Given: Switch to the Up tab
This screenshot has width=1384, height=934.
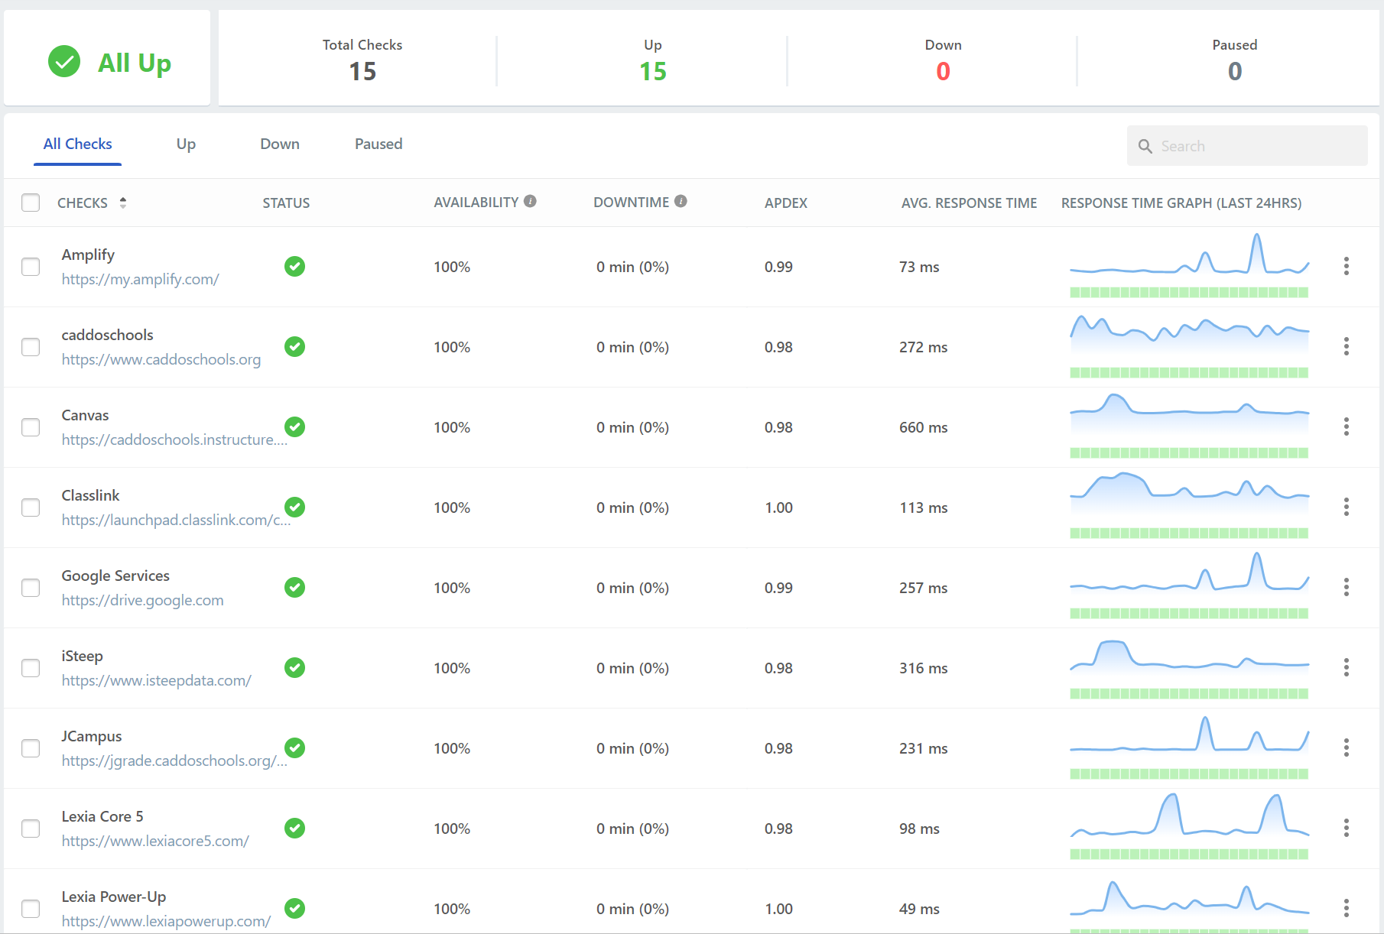Looking at the screenshot, I should click(x=186, y=144).
